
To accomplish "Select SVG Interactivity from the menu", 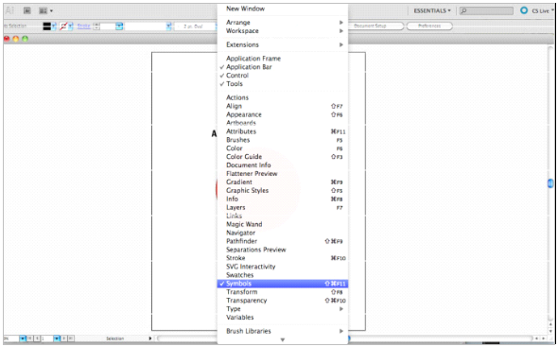I will tap(283, 267).
